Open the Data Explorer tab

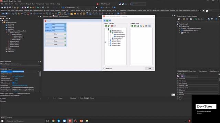tap(202, 71)
